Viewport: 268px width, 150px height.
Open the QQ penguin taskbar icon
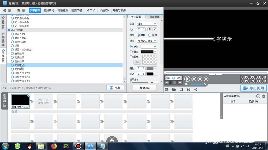pyautogui.click(x=29, y=146)
